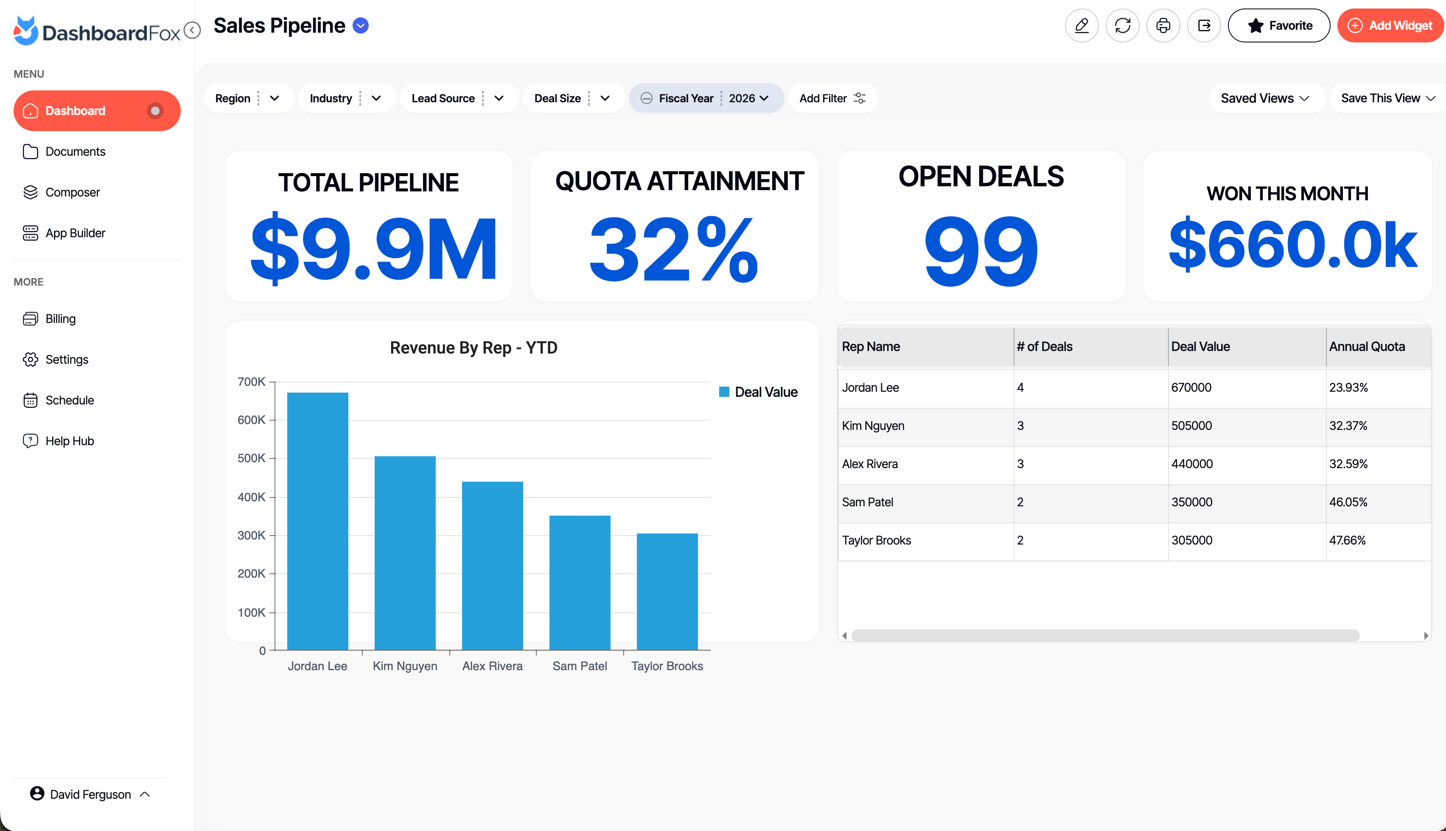The image size is (1446, 831).
Task: Select the 47.66% quota cell
Action: (1379, 541)
